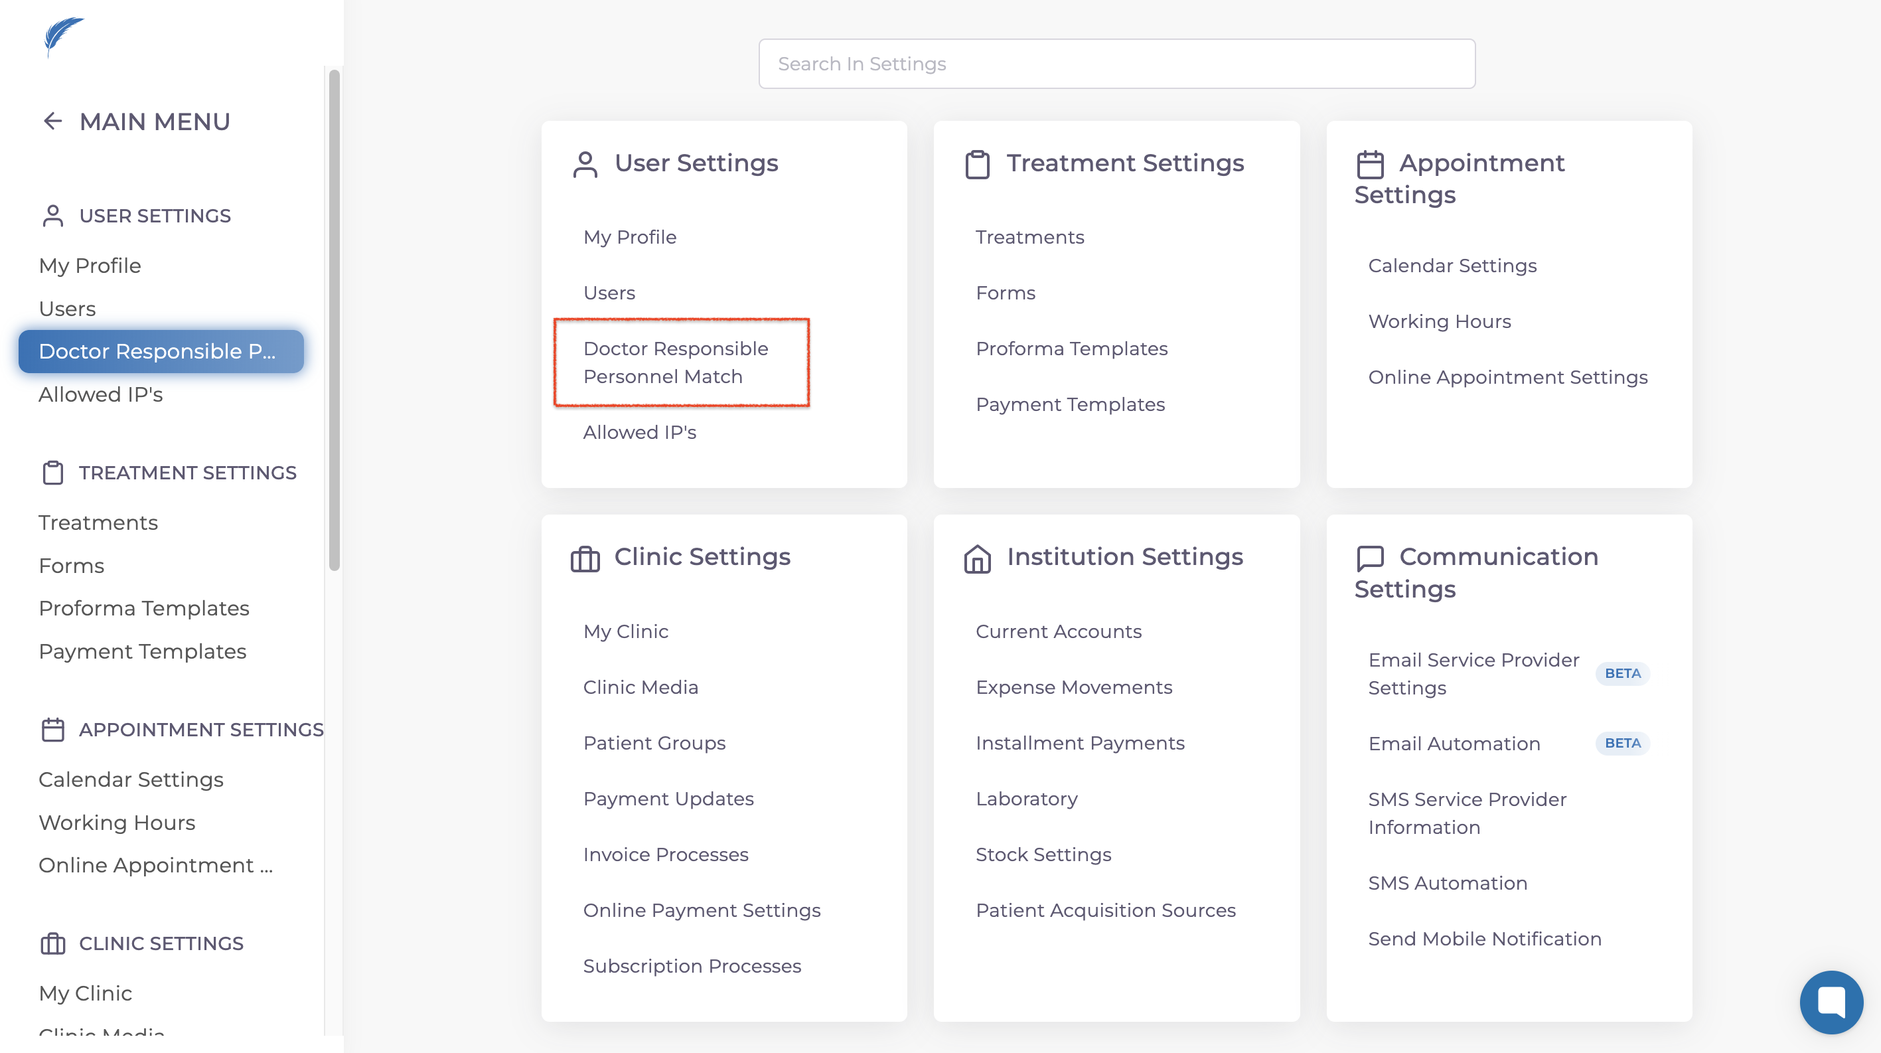Click the Communication Settings speech bubble icon
This screenshot has height=1053, width=1881.
point(1370,558)
